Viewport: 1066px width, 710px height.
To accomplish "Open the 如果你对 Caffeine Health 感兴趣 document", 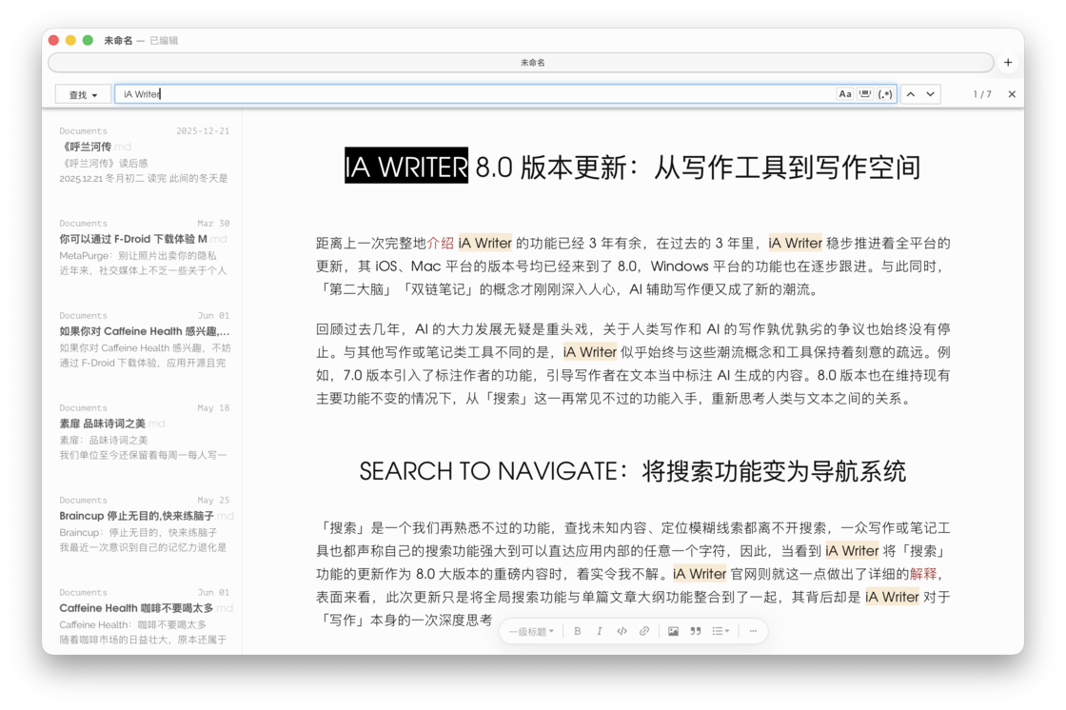I will pos(144,340).
